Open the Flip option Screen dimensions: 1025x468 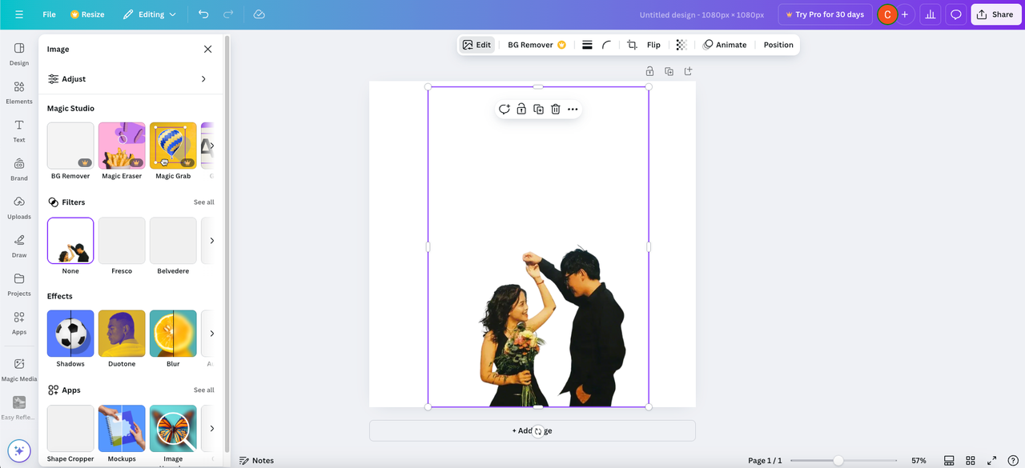[653, 45]
